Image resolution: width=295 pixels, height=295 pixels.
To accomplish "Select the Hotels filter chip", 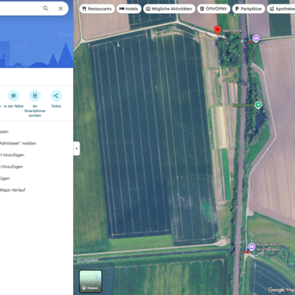I will pyautogui.click(x=129, y=9).
